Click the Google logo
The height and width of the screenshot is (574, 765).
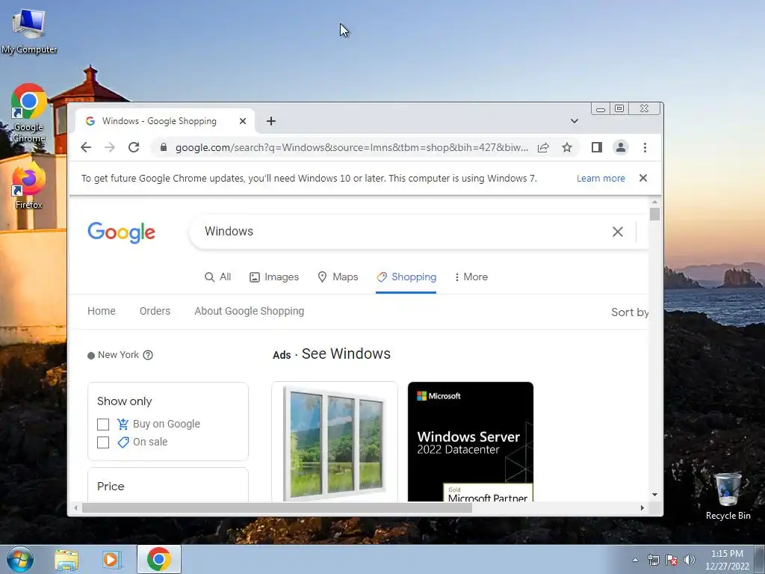(x=122, y=232)
